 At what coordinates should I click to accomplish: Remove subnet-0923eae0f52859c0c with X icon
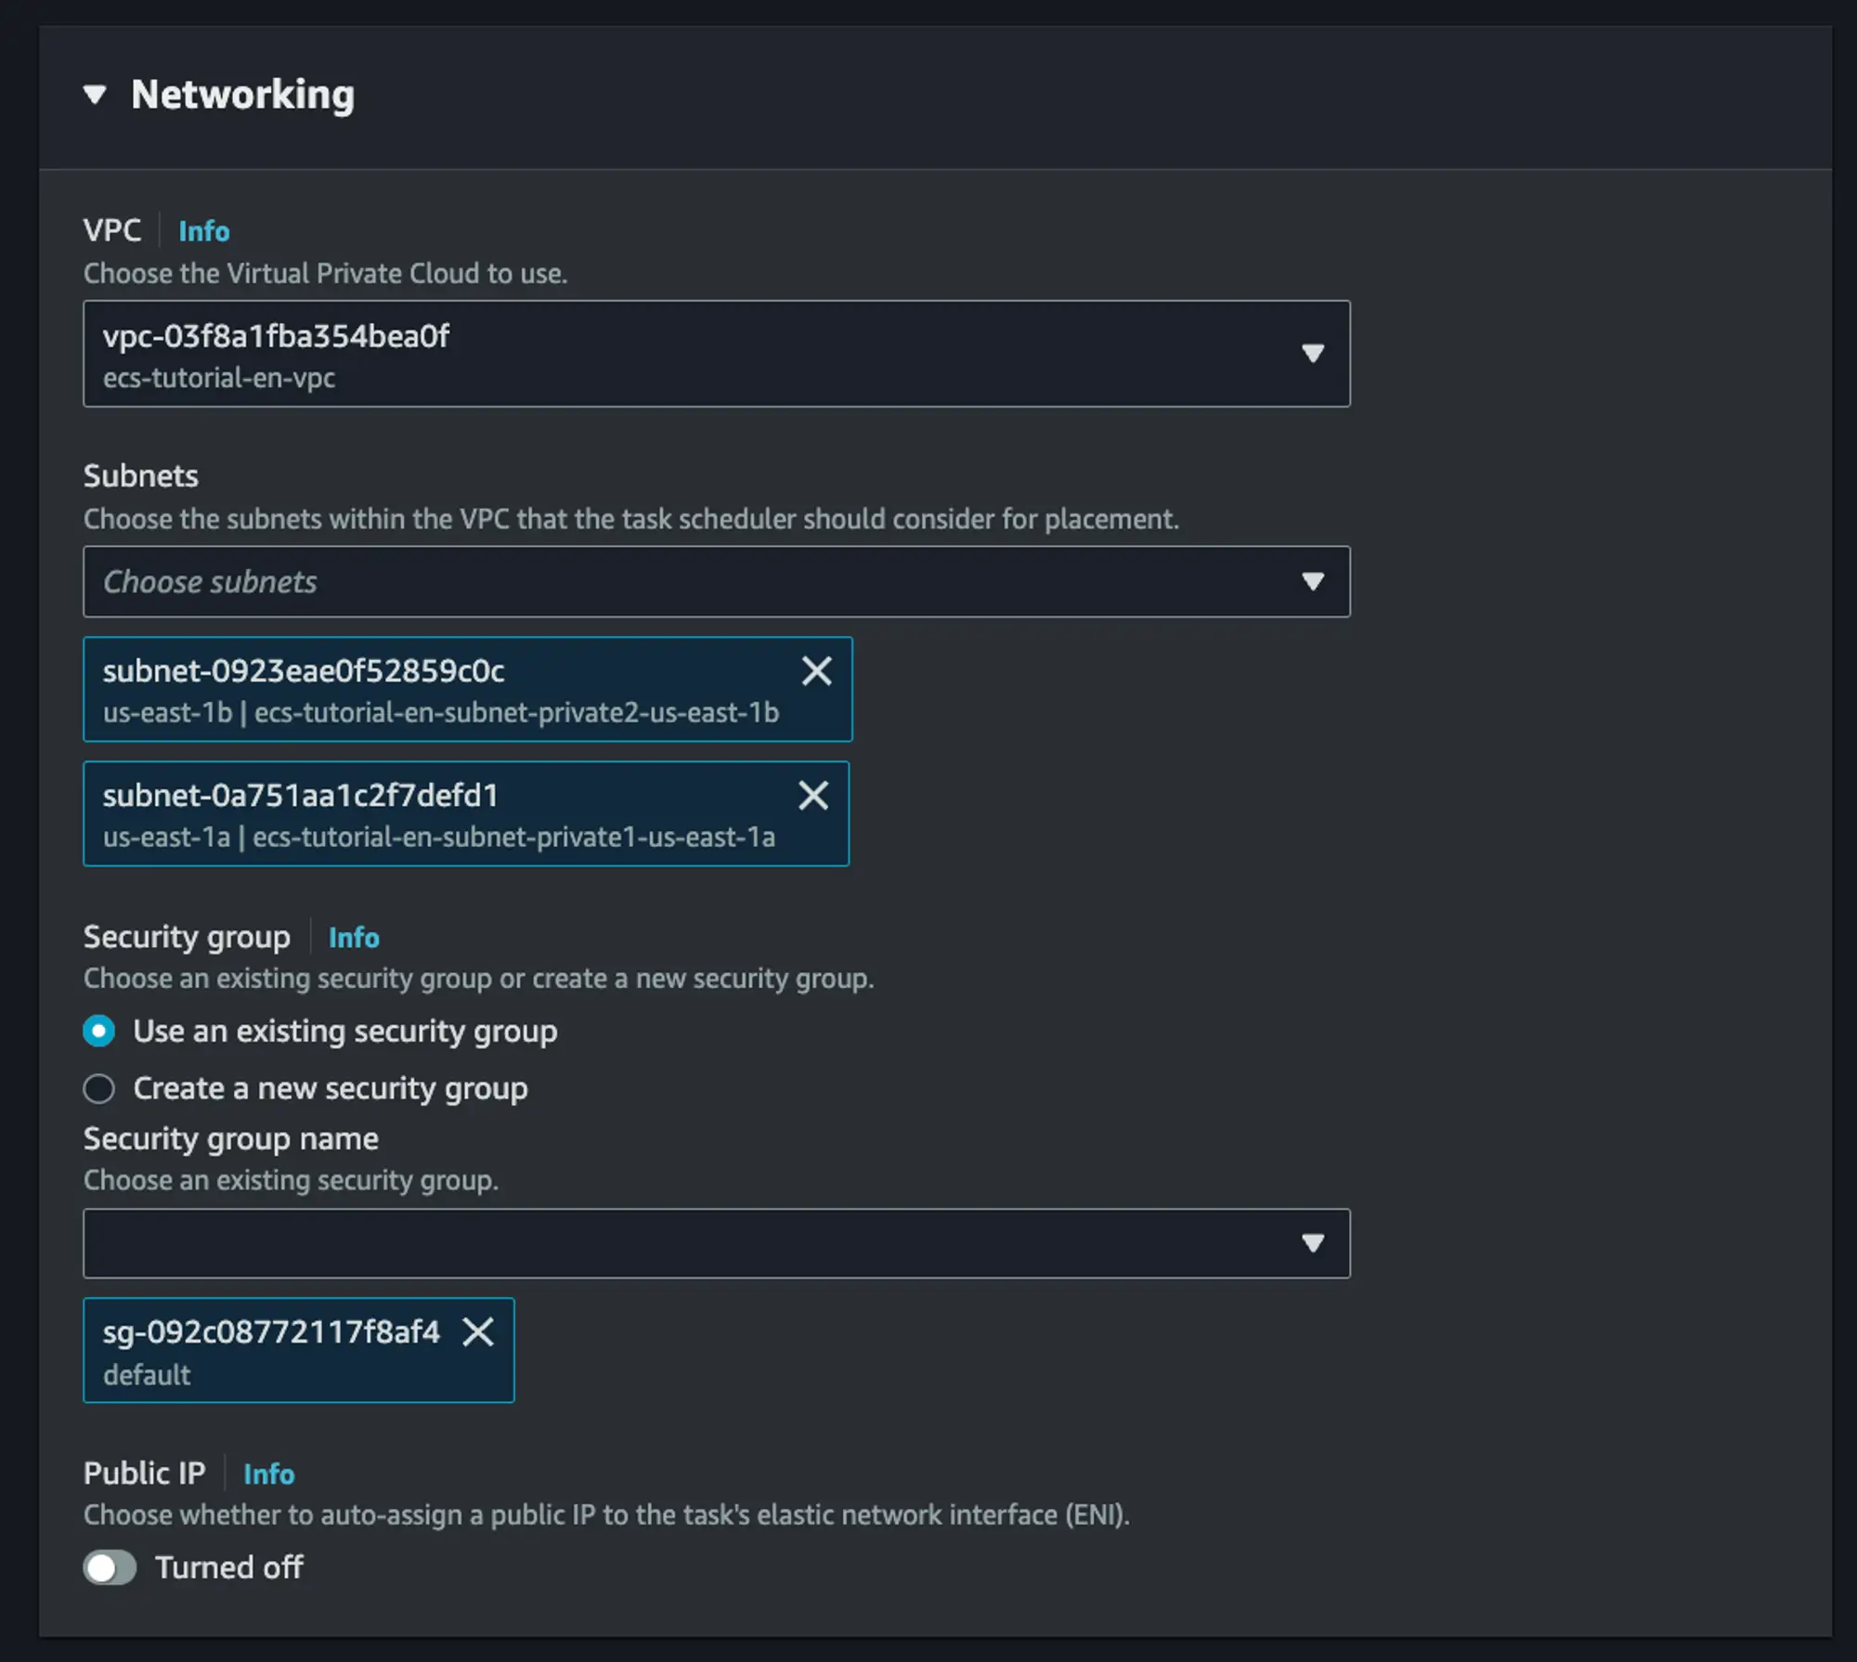[x=816, y=670]
